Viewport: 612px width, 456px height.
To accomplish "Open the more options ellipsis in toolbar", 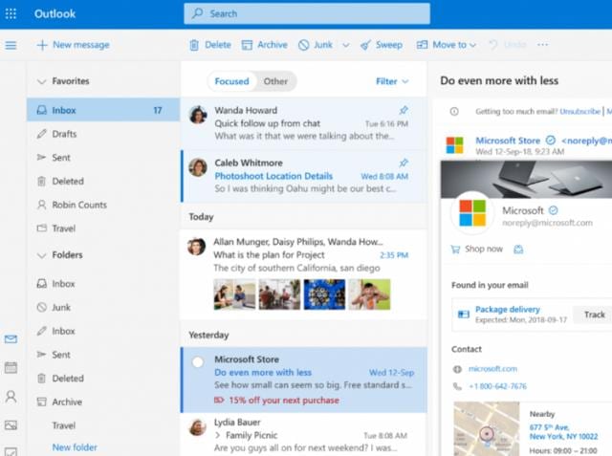I will pos(542,45).
